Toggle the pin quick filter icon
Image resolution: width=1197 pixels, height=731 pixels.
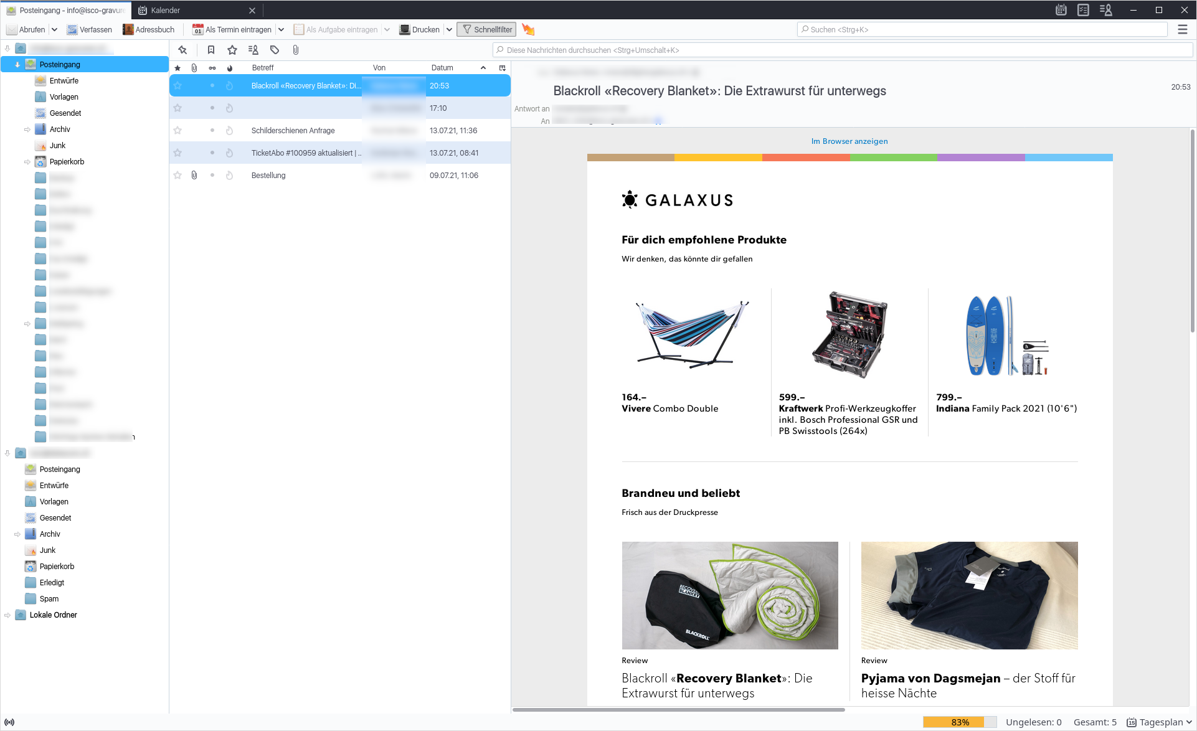[x=182, y=50]
